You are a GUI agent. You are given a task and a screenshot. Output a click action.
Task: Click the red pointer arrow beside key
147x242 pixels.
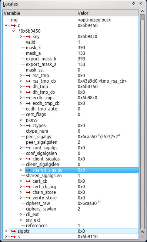pos(28,37)
